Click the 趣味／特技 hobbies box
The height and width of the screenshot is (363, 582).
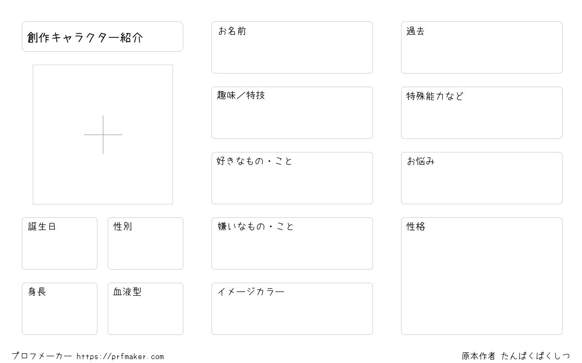(292, 113)
